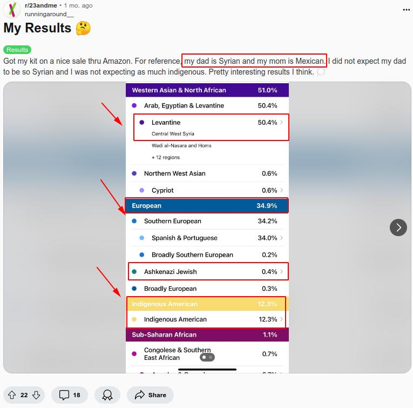Select the European 34.9% header
This screenshot has height=408, width=413.
coord(207,205)
